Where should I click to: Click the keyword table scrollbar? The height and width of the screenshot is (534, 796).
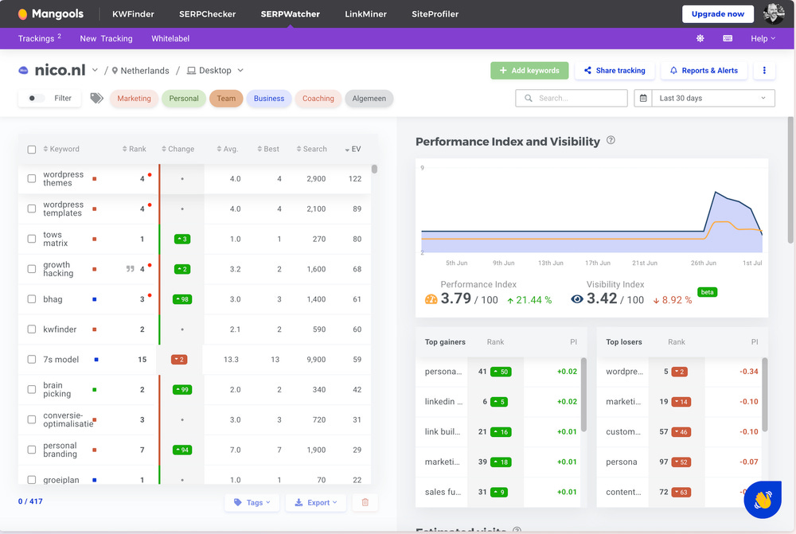[374, 169]
